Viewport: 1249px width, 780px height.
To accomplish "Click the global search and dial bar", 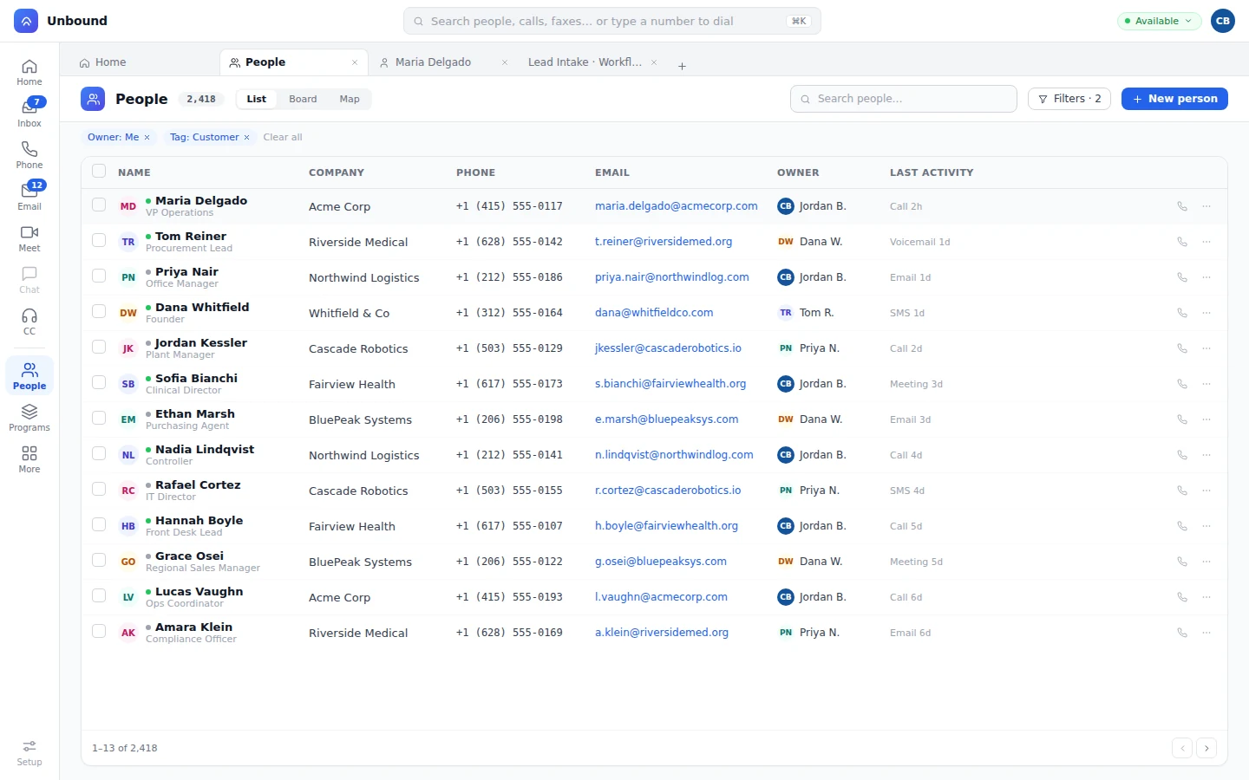I will click(612, 21).
